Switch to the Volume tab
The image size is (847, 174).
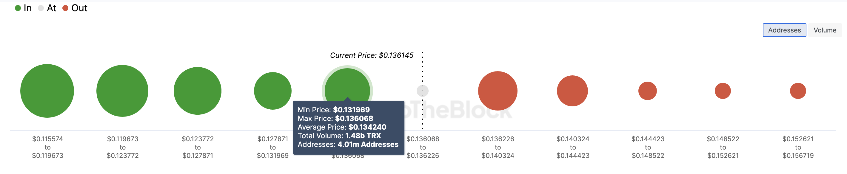point(825,30)
